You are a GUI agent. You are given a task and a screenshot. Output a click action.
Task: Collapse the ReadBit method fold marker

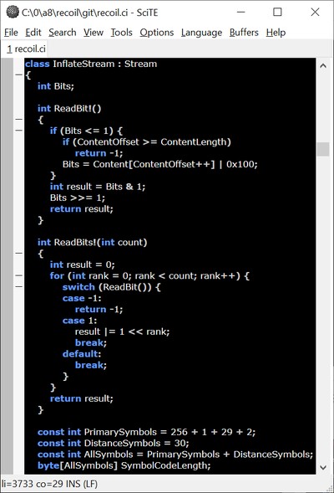19,120
